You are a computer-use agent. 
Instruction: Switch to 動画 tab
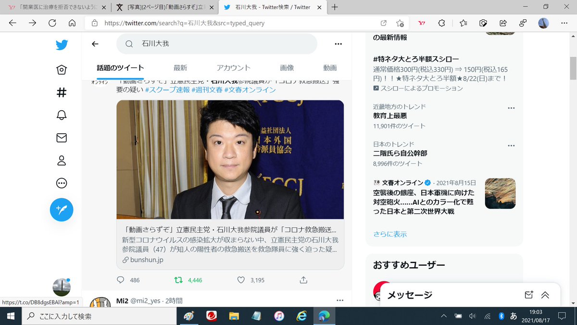tap(330, 68)
